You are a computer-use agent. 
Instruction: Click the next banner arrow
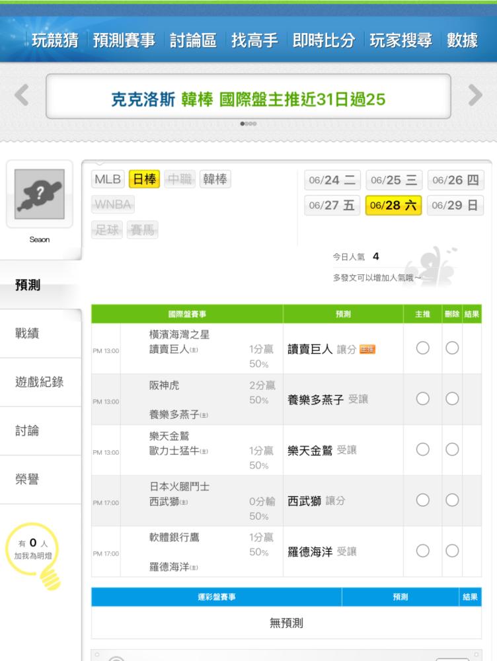[475, 95]
